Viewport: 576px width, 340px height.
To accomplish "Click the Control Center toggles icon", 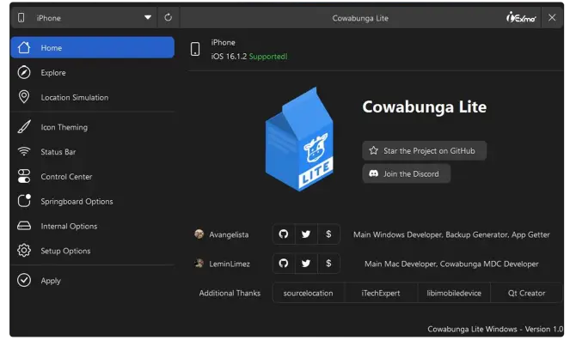I will click(x=24, y=176).
